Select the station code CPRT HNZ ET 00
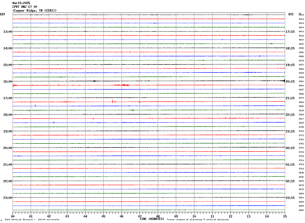The image size is (305, 223). (x=25, y=7)
